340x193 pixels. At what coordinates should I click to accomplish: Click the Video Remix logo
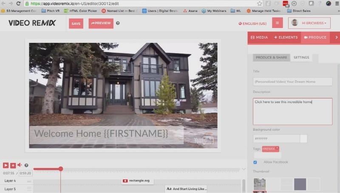[x=32, y=23]
